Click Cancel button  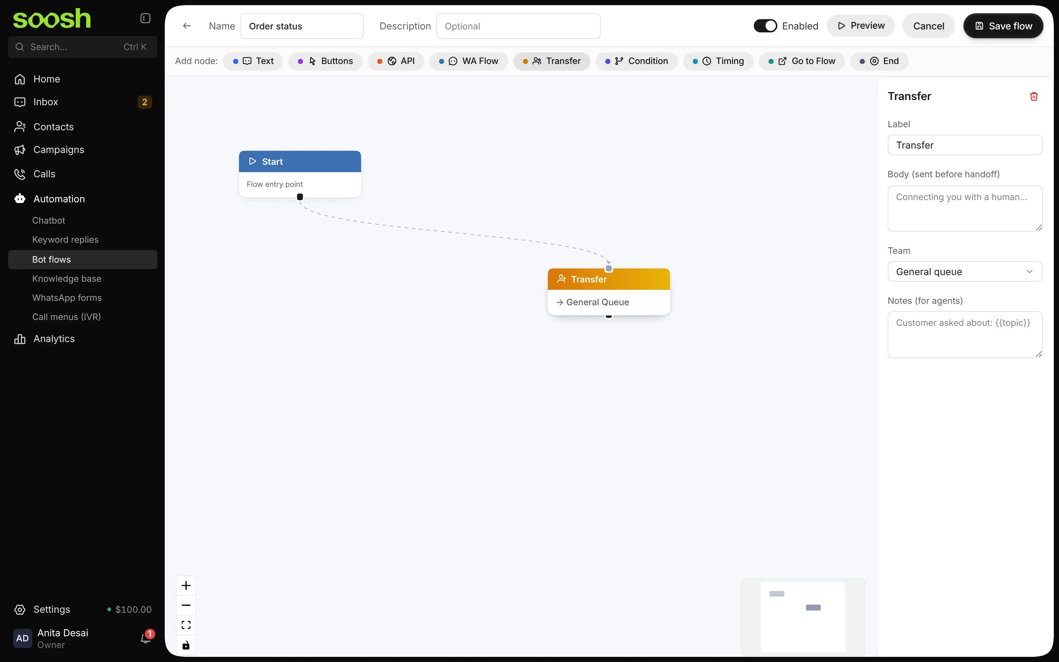point(928,26)
